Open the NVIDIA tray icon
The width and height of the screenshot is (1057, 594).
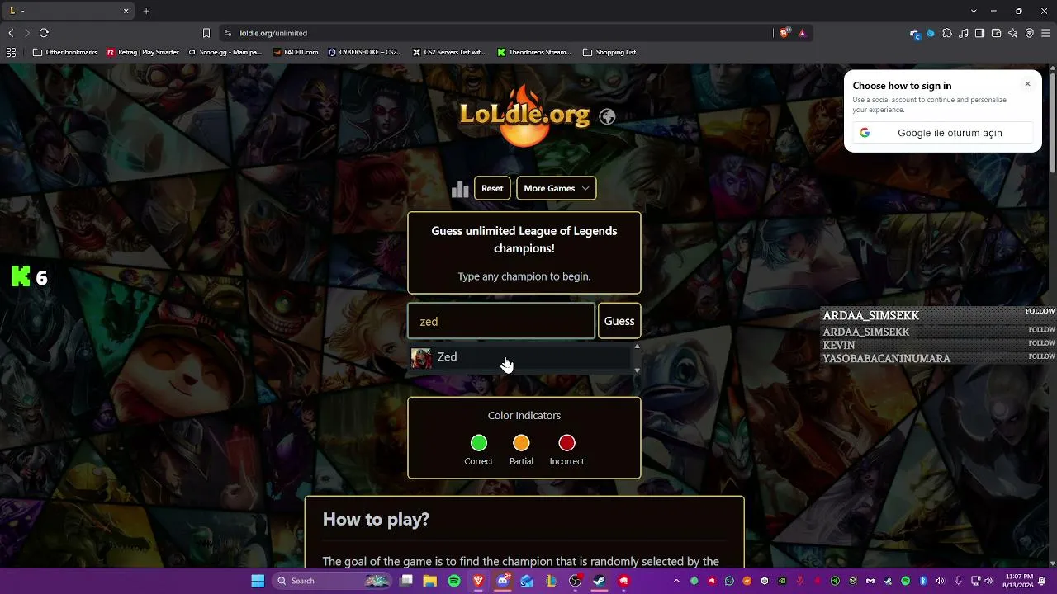[x=782, y=581]
